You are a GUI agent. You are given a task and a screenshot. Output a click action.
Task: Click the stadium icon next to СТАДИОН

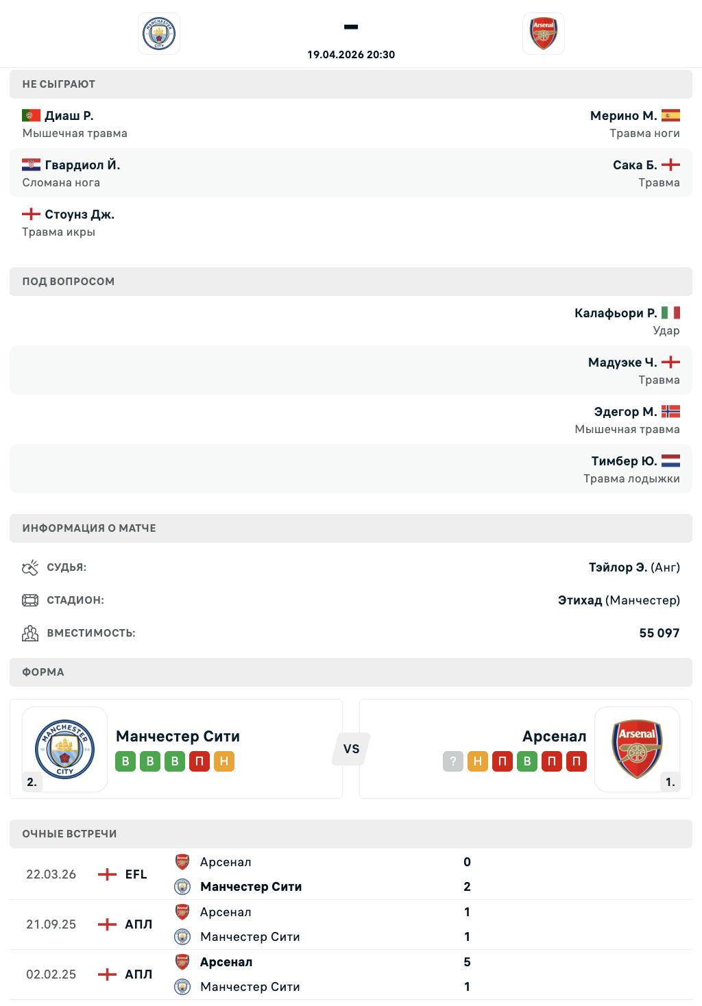pos(30,600)
